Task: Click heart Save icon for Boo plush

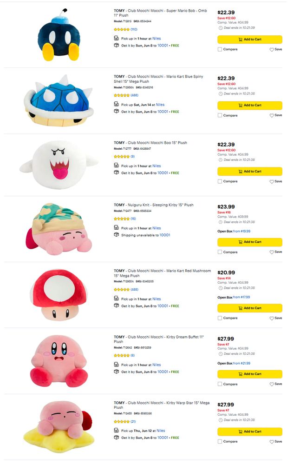Action: [272, 181]
